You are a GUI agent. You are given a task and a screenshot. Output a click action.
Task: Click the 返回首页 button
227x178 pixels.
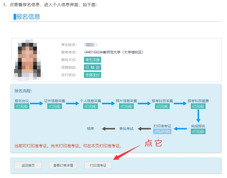[x=28, y=165]
